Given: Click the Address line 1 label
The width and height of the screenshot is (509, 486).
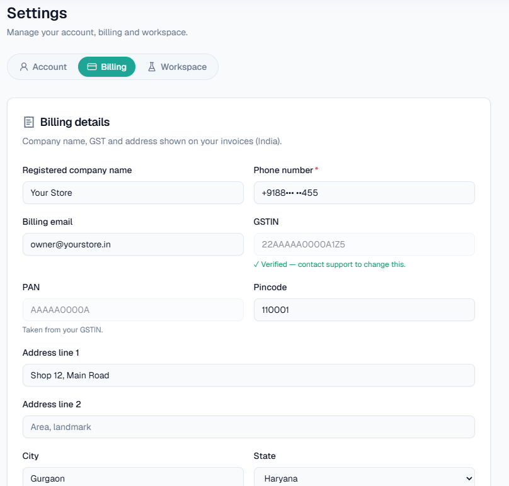Looking at the screenshot, I should [x=50, y=353].
